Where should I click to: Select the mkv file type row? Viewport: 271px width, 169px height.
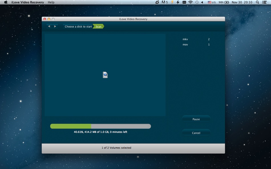[196, 39]
